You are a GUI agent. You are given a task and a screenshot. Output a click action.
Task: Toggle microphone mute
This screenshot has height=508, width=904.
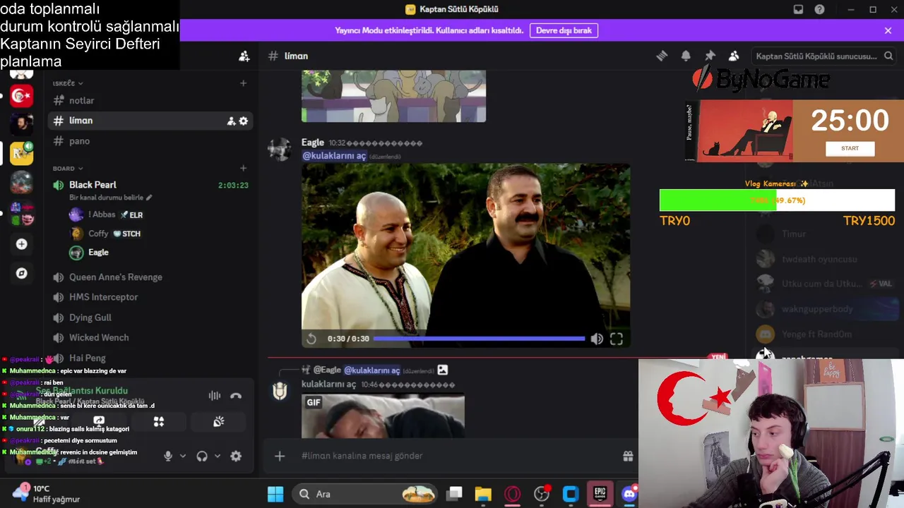tap(168, 456)
